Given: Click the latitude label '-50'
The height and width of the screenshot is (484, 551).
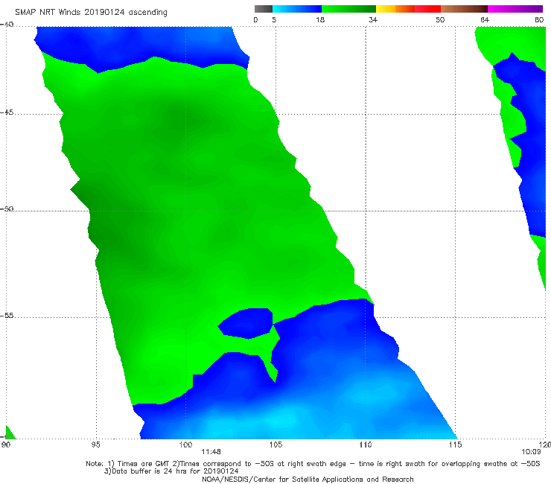Looking at the screenshot, I should coord(7,209).
